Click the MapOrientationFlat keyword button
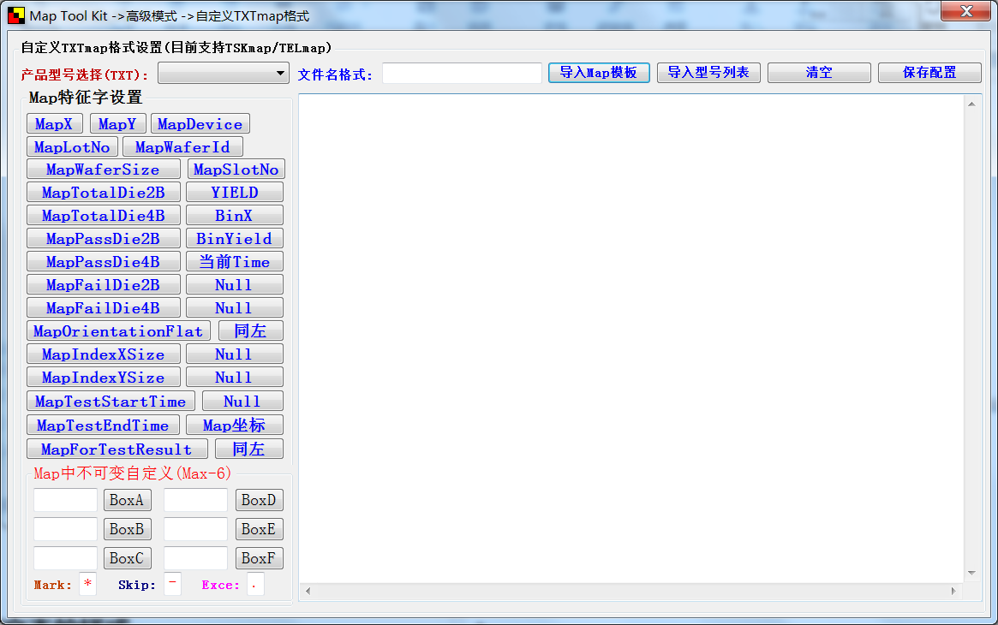Image resolution: width=998 pixels, height=625 pixels. point(118,330)
